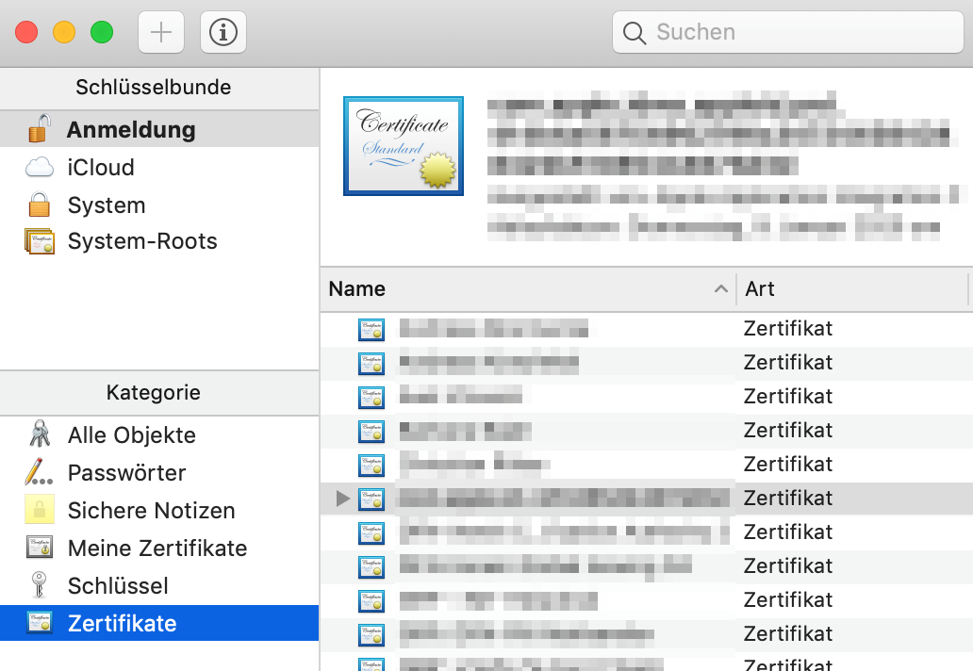Sort list by Name column header
Image resolution: width=973 pixels, height=671 pixels.
528,289
